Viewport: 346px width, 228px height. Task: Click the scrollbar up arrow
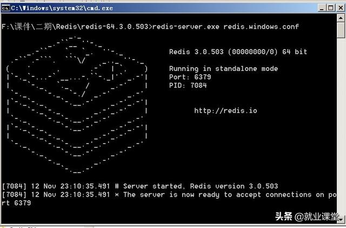click(x=341, y=18)
